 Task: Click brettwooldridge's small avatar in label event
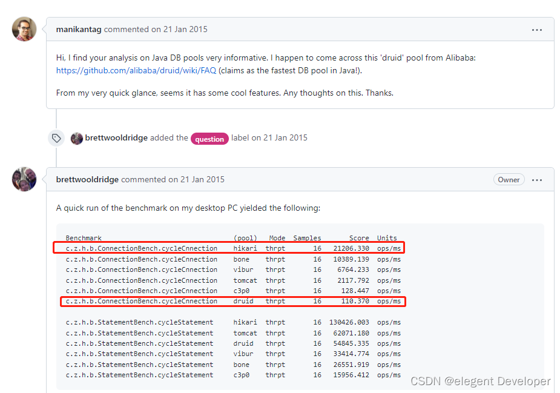click(x=77, y=138)
